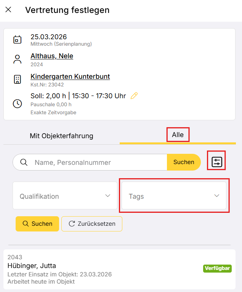Reset filters with Zurücksetzen button

(91, 224)
